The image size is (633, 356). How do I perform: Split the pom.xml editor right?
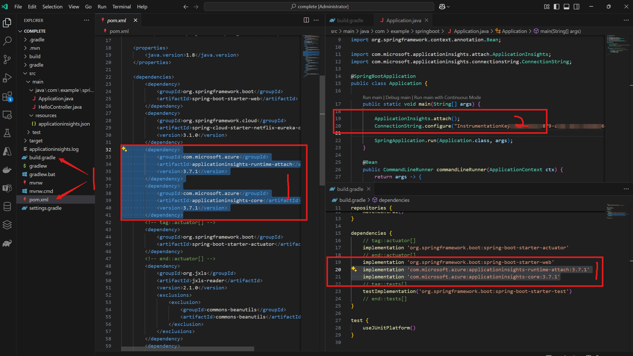[x=306, y=20]
